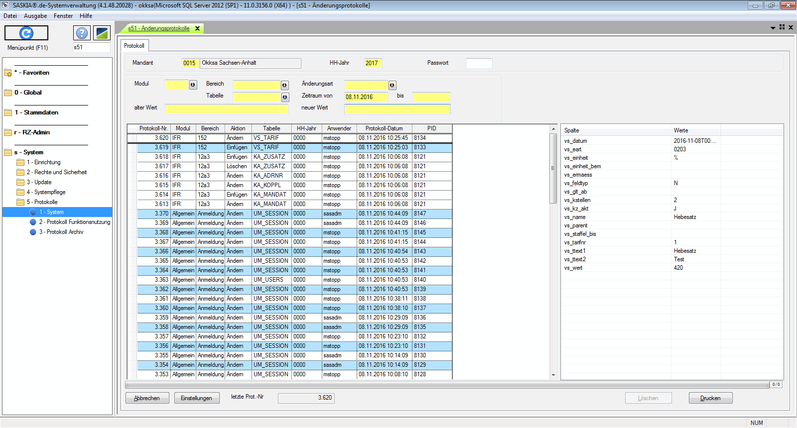Click the blue-green SASKIA logo icon

[102, 33]
